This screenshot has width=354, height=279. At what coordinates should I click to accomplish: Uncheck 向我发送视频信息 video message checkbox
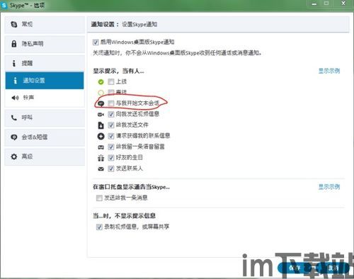pyautogui.click(x=111, y=114)
